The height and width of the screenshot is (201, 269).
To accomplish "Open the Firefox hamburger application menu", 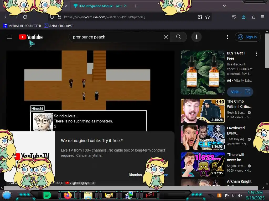I will (x=263, y=17).
